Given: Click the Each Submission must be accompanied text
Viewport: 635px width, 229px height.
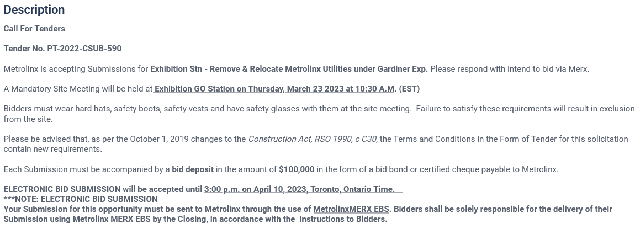Looking at the screenshot, I should (x=86, y=169).
